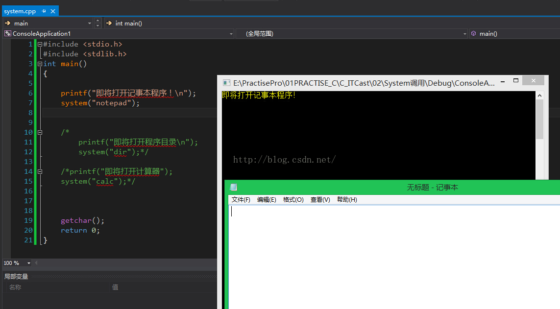Minimize the console window
Image resolution: width=560 pixels, height=309 pixels.
[x=503, y=82]
